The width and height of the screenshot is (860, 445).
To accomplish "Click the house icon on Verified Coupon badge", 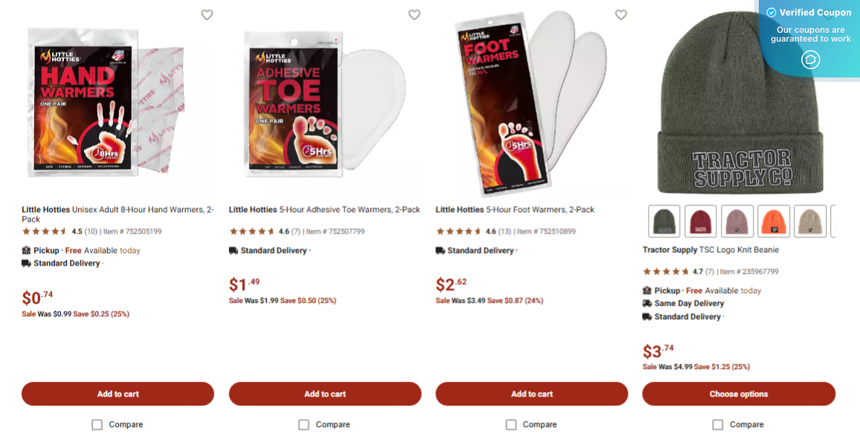I will [x=810, y=60].
